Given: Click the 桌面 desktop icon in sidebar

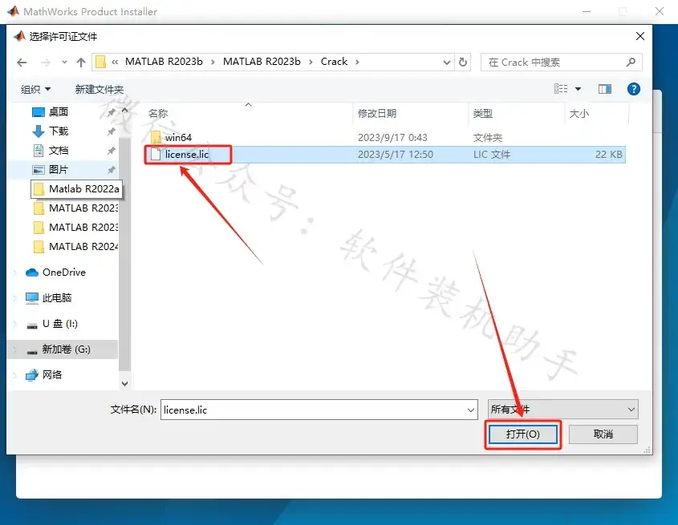Looking at the screenshot, I should pyautogui.click(x=38, y=112).
